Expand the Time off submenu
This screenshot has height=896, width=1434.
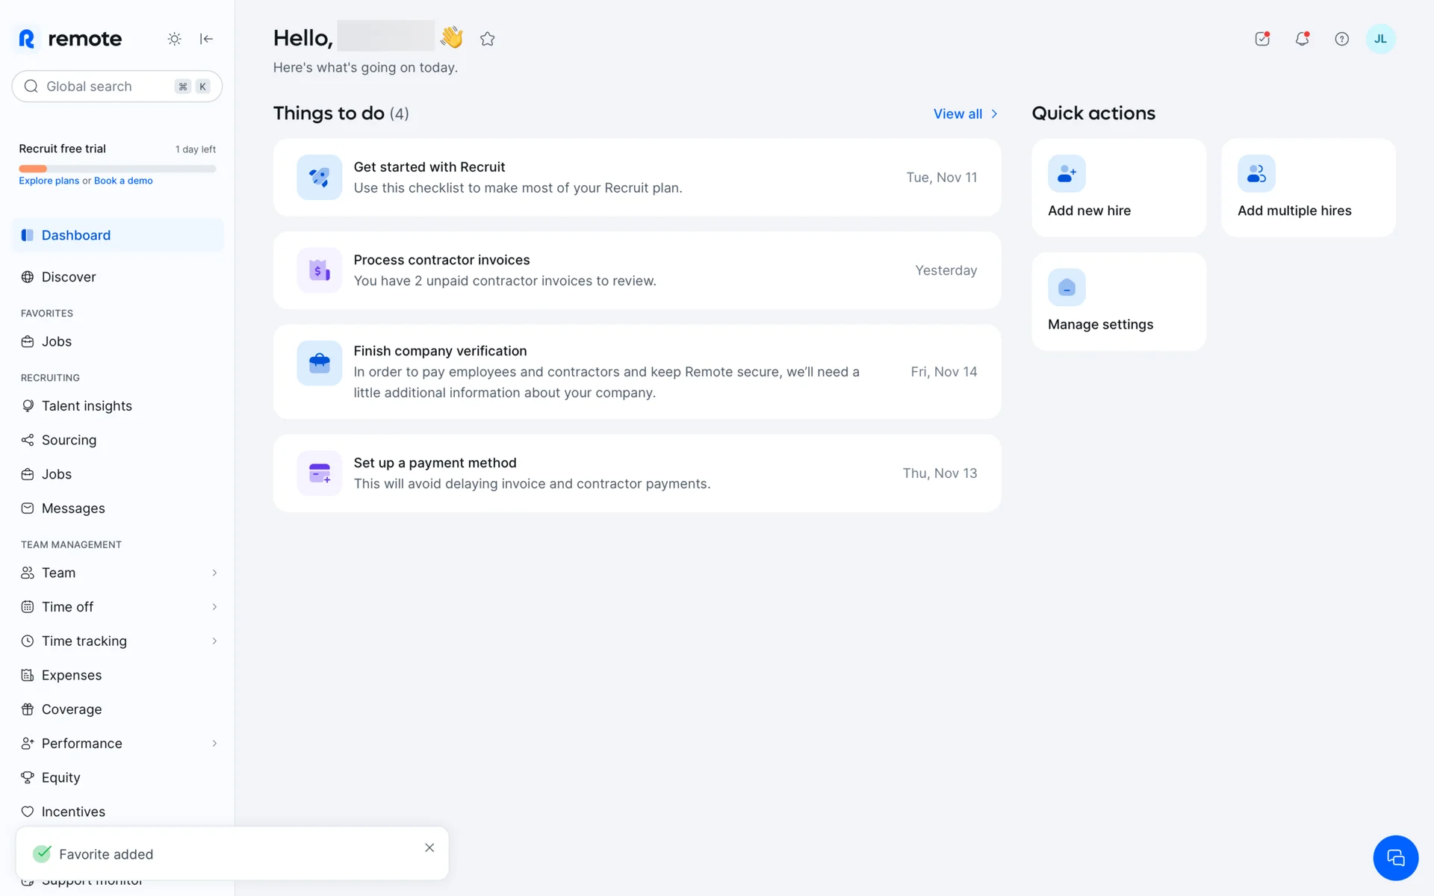pyautogui.click(x=214, y=607)
